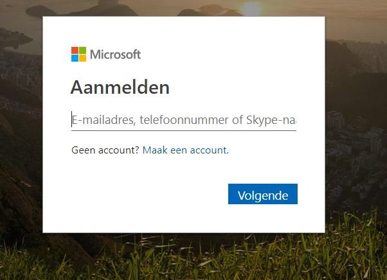Click the blue Volgende button
Screen dimensions: 387x280
(x=263, y=194)
